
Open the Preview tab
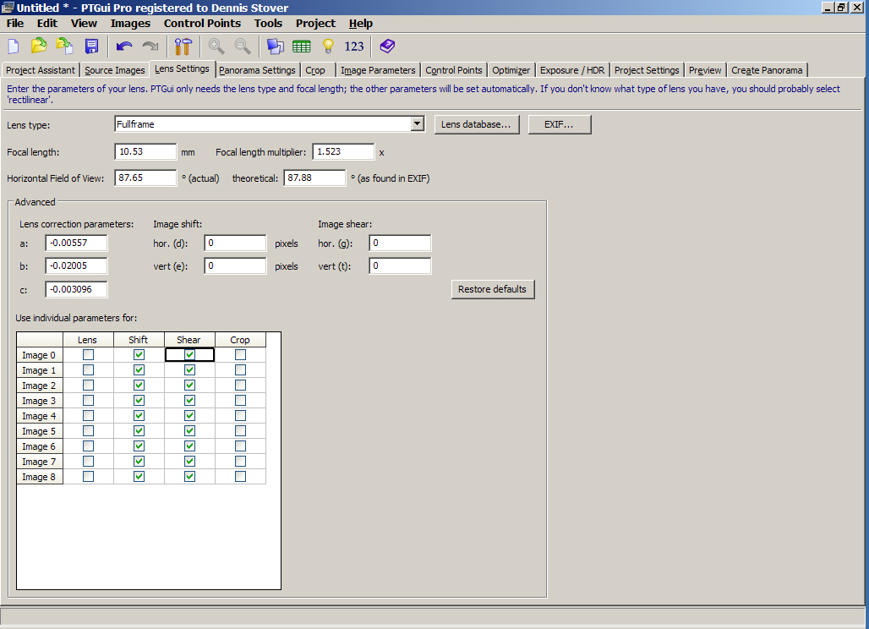pyautogui.click(x=705, y=70)
